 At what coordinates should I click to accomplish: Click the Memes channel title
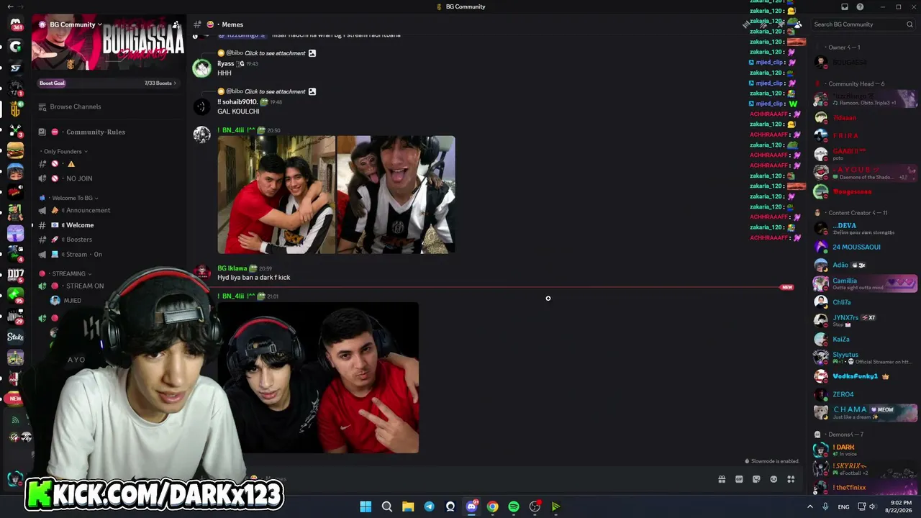(x=232, y=24)
